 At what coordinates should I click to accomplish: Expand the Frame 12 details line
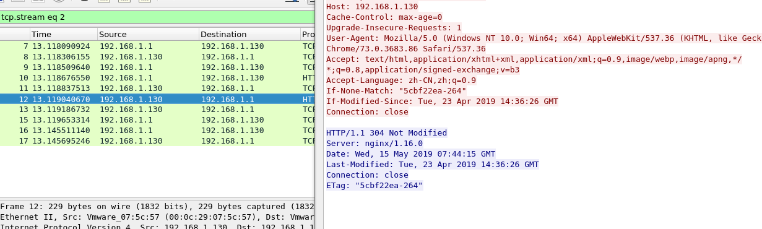coord(157,207)
